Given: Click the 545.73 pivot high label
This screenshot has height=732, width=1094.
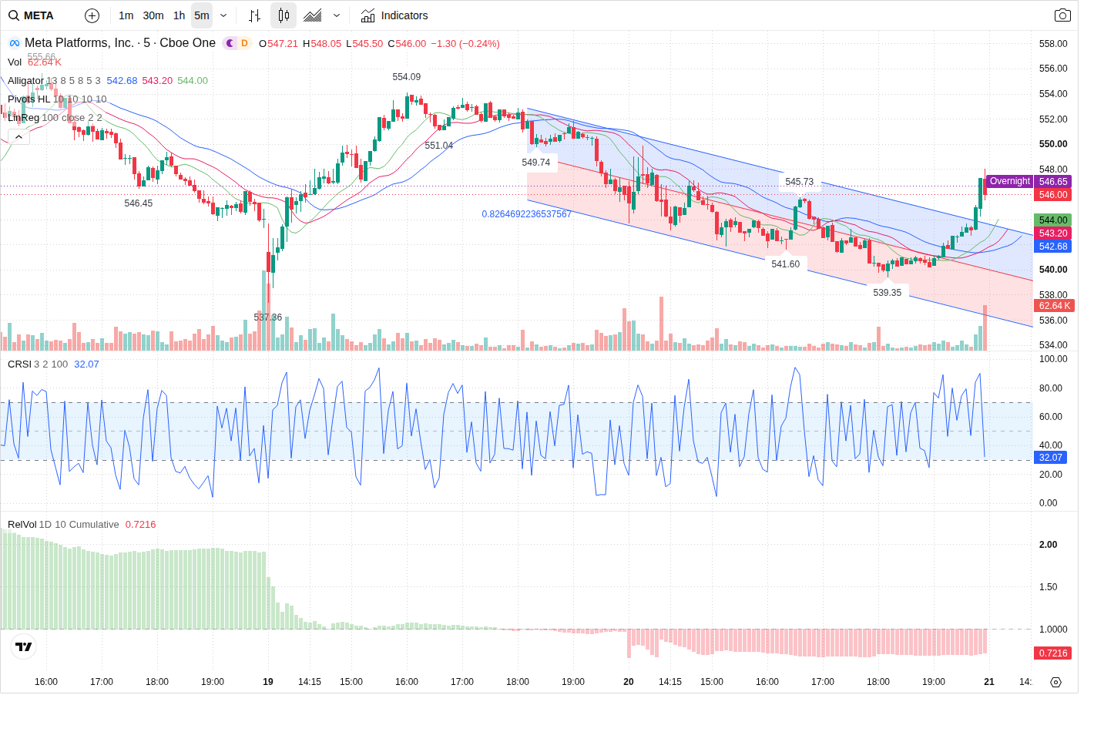Looking at the screenshot, I should click(x=800, y=182).
